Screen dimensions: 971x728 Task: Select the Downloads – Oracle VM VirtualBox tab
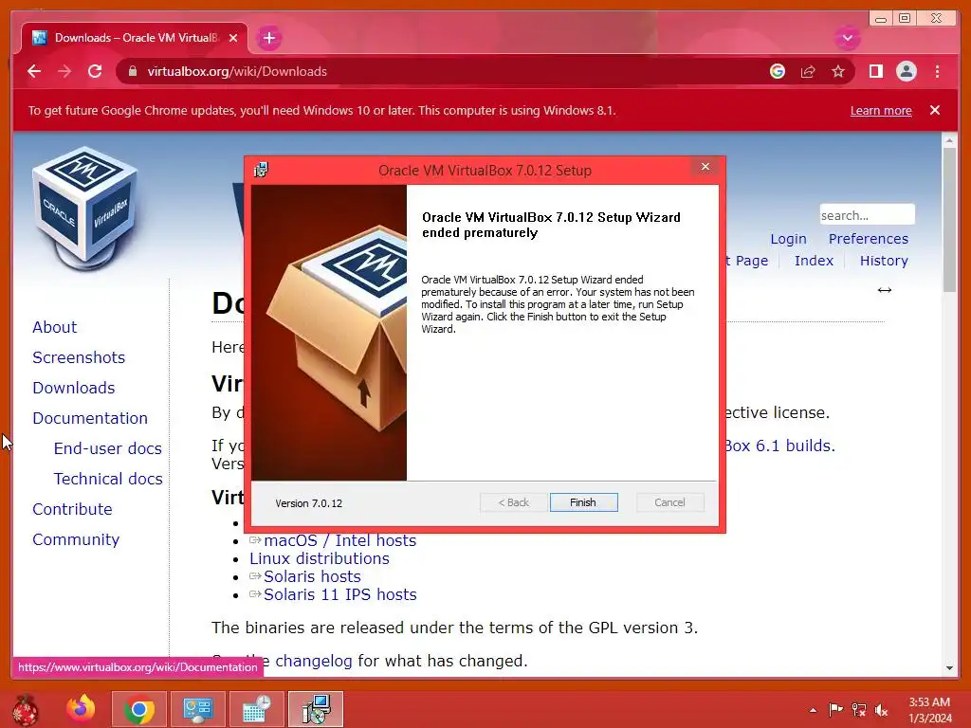135,38
